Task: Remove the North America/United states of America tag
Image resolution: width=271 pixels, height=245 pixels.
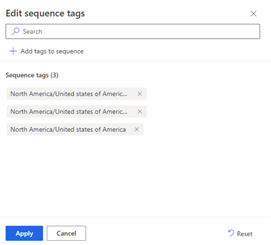Action: click(x=137, y=129)
